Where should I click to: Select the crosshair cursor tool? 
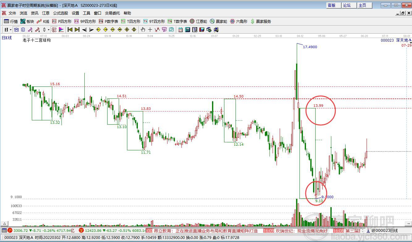point(150,30)
